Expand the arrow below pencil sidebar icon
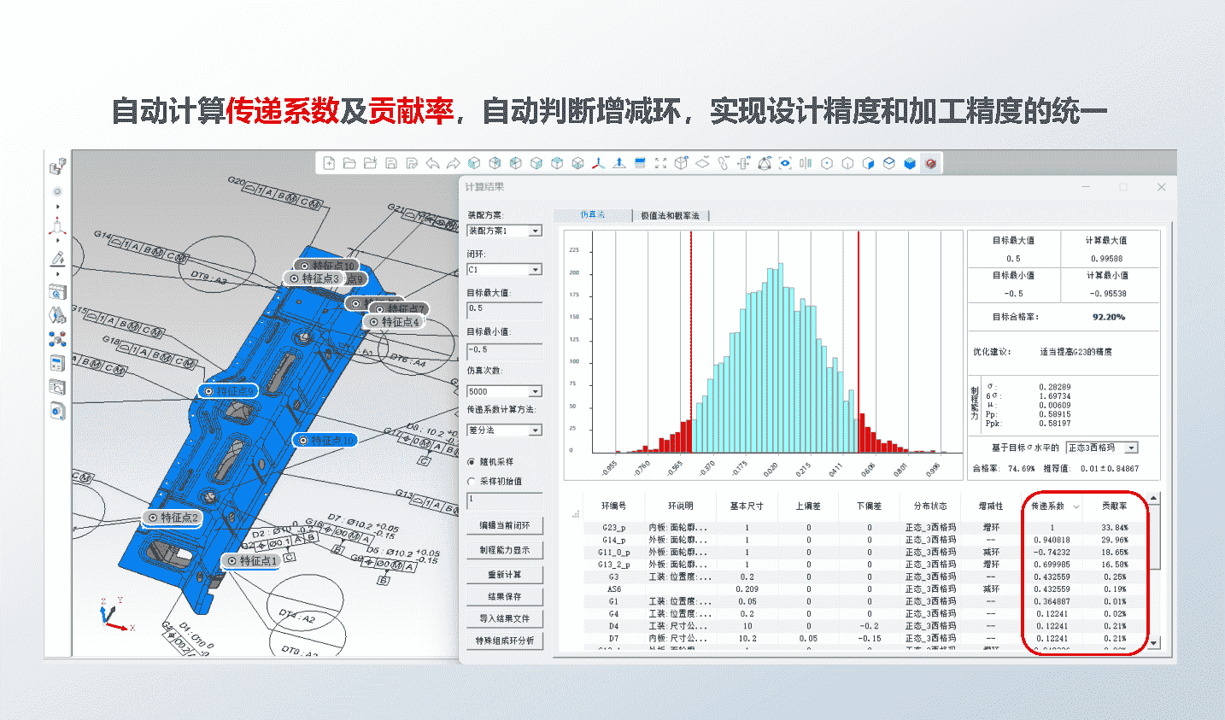The height and width of the screenshot is (720, 1225). click(57, 274)
